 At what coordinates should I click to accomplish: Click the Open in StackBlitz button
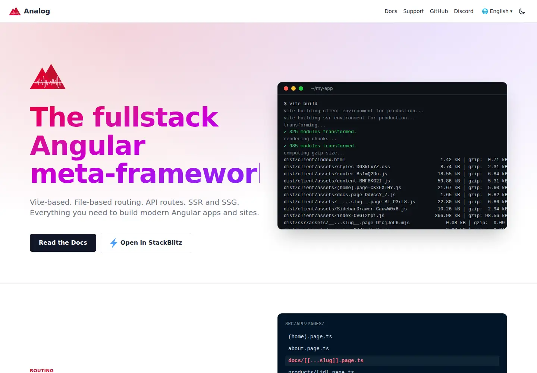tap(146, 243)
